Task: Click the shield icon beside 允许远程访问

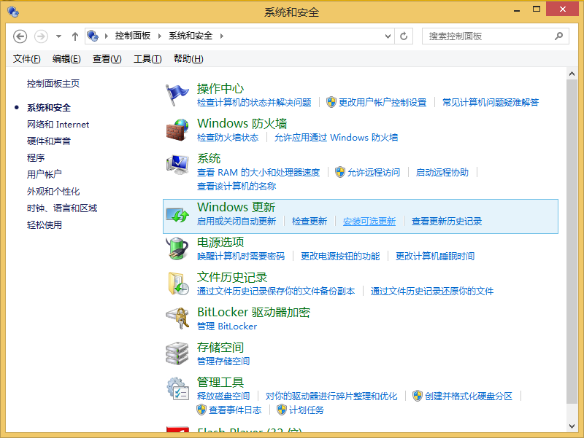Action: tap(340, 173)
